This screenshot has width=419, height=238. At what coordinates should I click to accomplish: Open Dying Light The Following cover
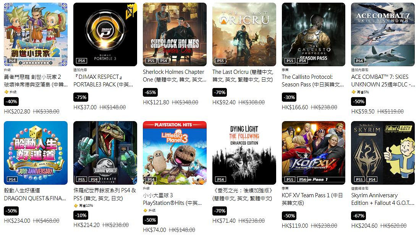(244, 153)
